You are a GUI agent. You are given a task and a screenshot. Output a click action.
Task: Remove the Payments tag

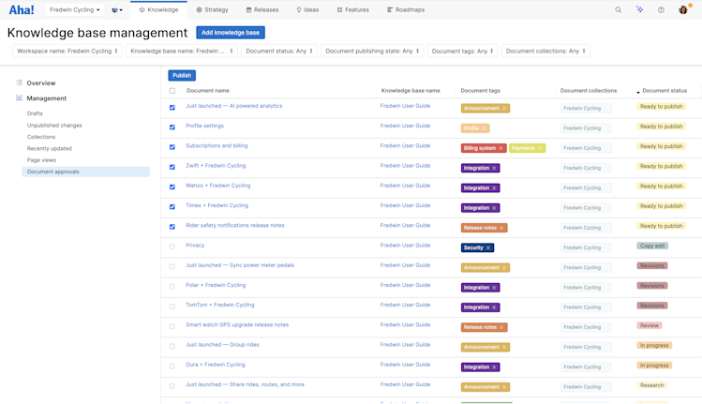click(540, 148)
